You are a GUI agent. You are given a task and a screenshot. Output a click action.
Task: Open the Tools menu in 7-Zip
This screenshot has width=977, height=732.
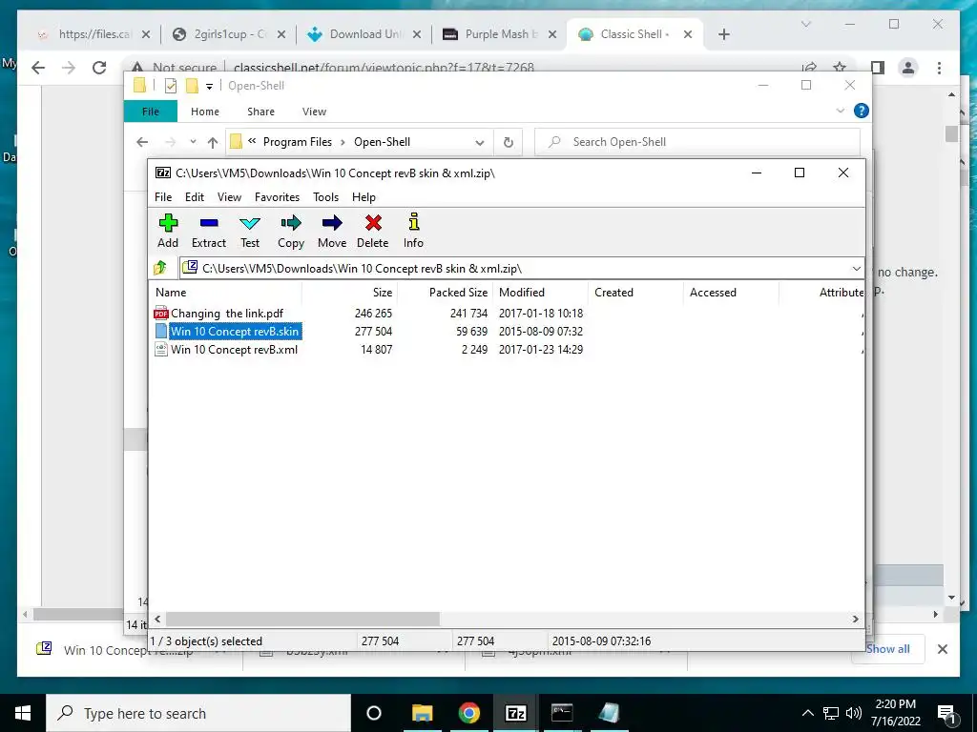[326, 197]
